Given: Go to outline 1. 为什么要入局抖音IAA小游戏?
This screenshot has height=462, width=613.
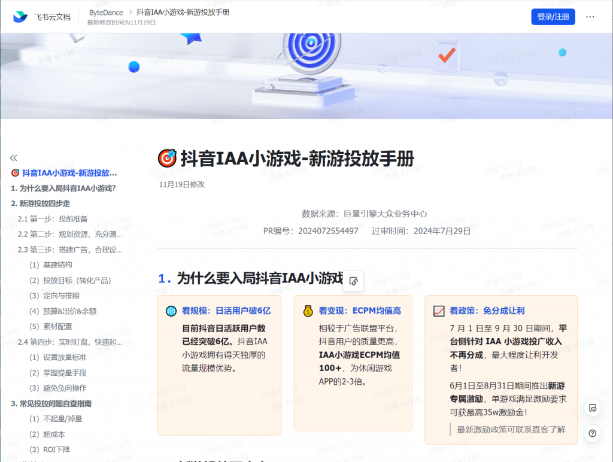Looking at the screenshot, I should (x=63, y=189).
